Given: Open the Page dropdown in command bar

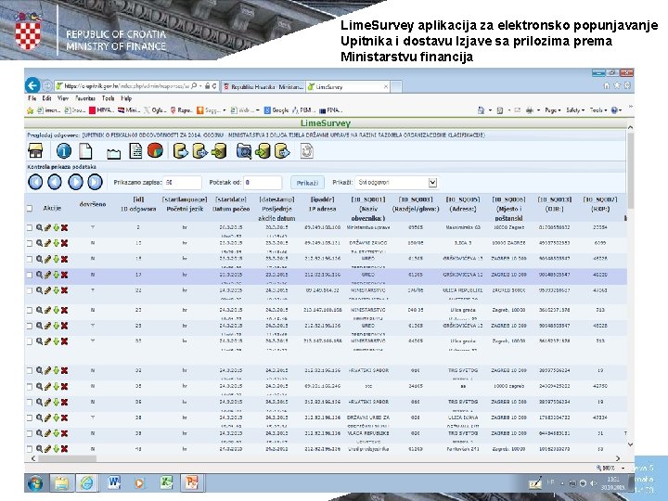Looking at the screenshot, I should 553,110.
